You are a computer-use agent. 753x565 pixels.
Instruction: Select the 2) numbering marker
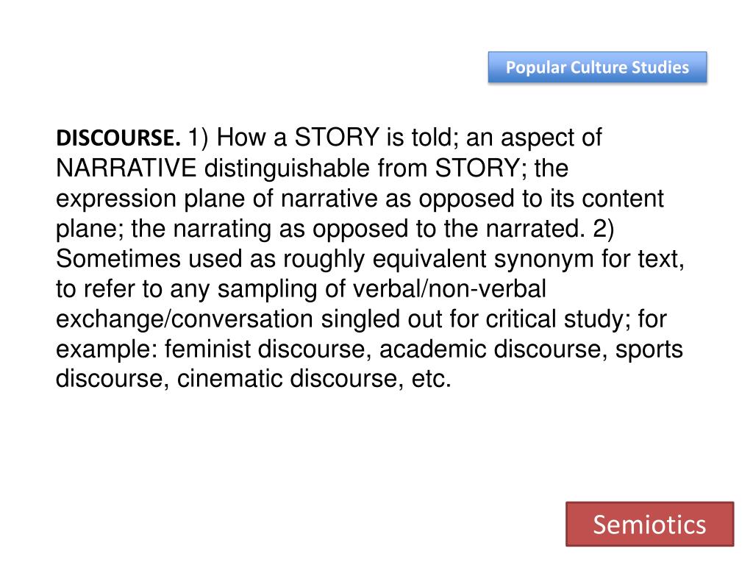tap(604, 229)
